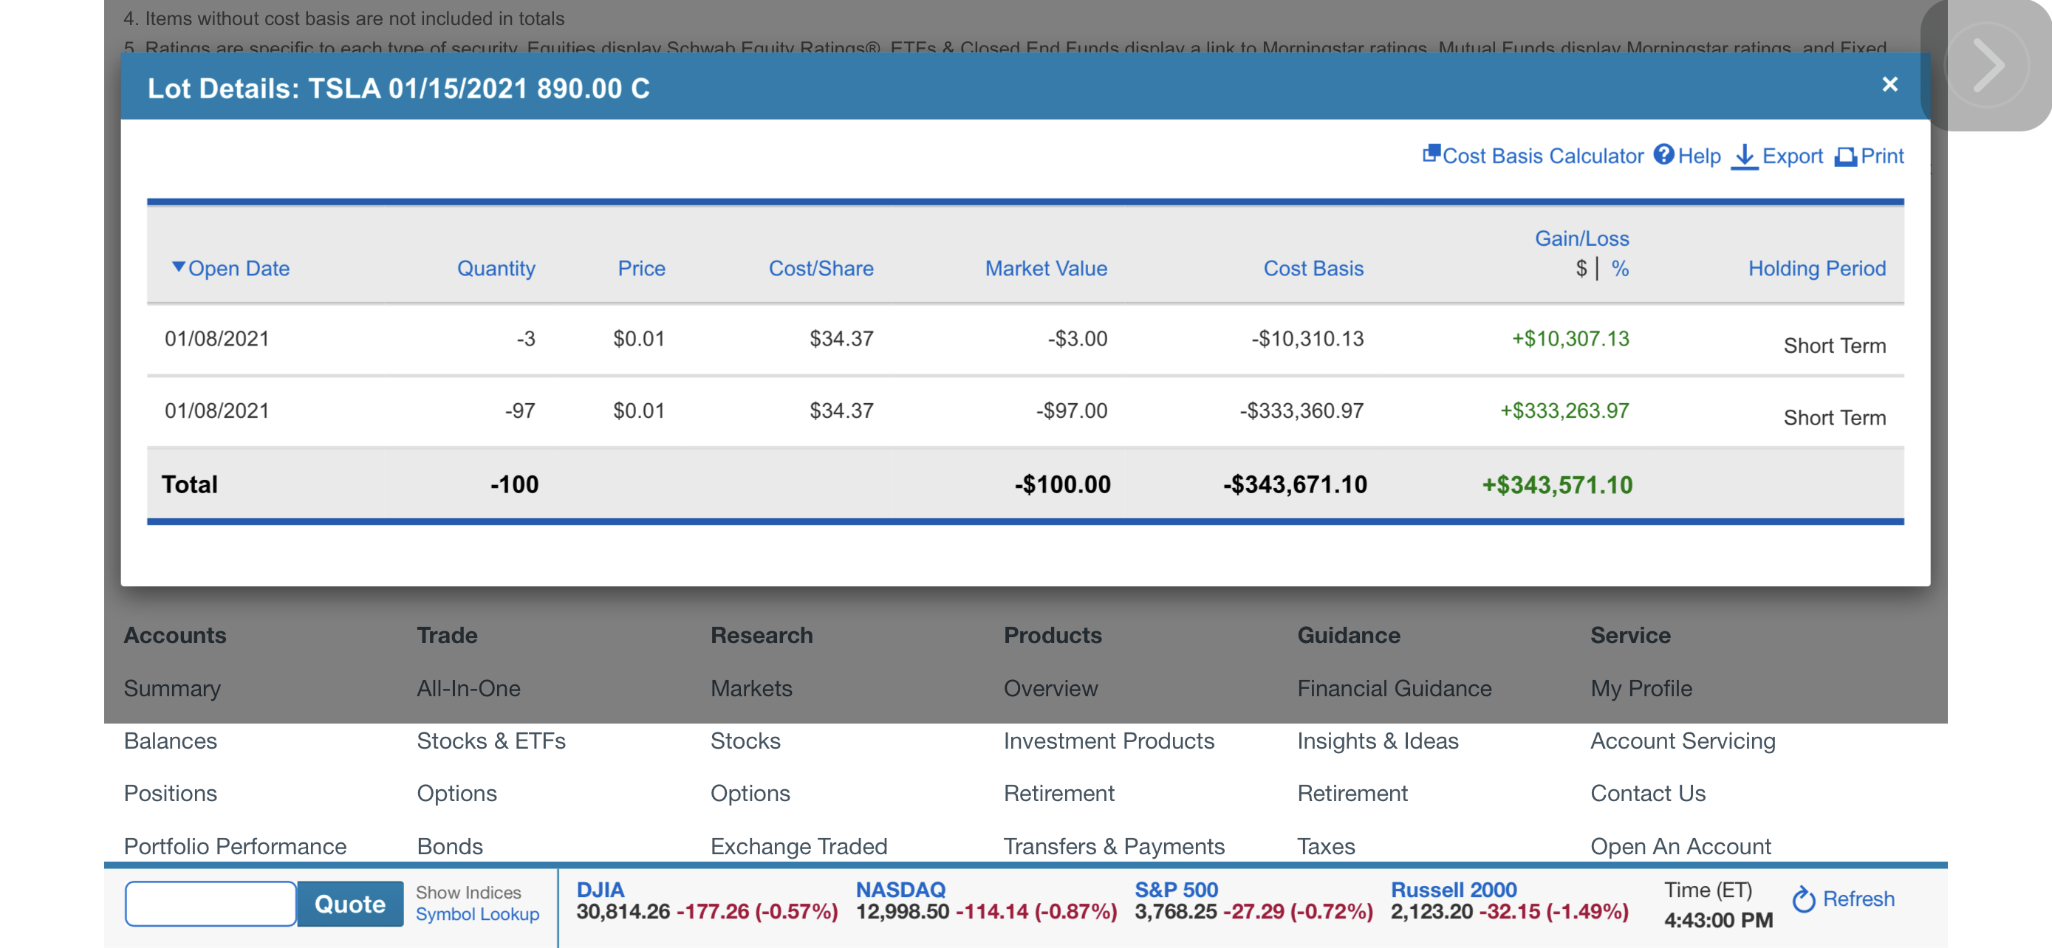Open Symbol Lookup link
The height and width of the screenshot is (948, 2052).
coord(477,914)
